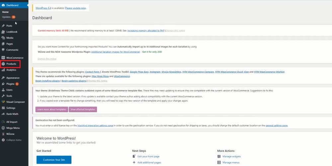Image resolution: width=332 pixels, height=166 pixels.
Task: Click the Comments bubble icon
Action: pyautogui.click(x=3, y=50)
